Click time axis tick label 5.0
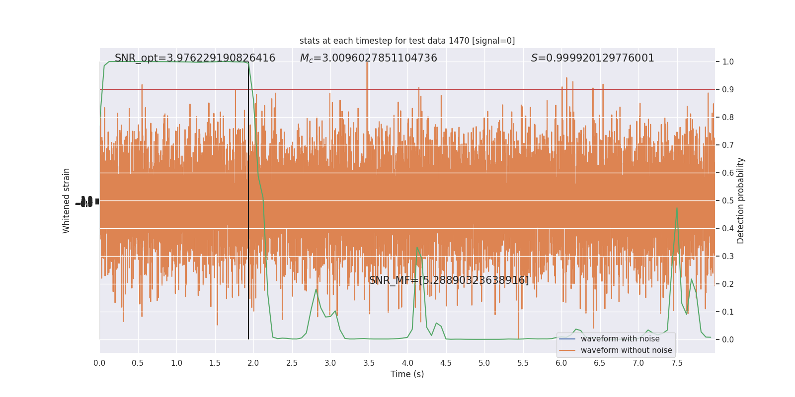This screenshot has width=795, height=397. [x=484, y=363]
